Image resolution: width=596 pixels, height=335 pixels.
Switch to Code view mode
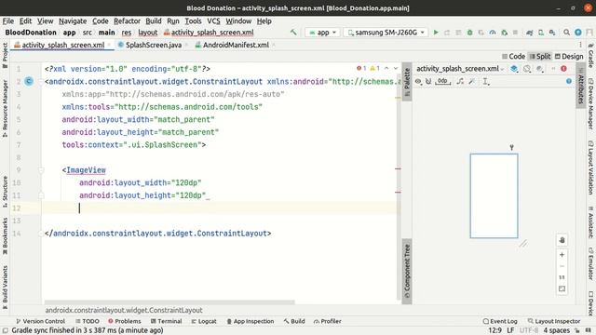point(513,56)
